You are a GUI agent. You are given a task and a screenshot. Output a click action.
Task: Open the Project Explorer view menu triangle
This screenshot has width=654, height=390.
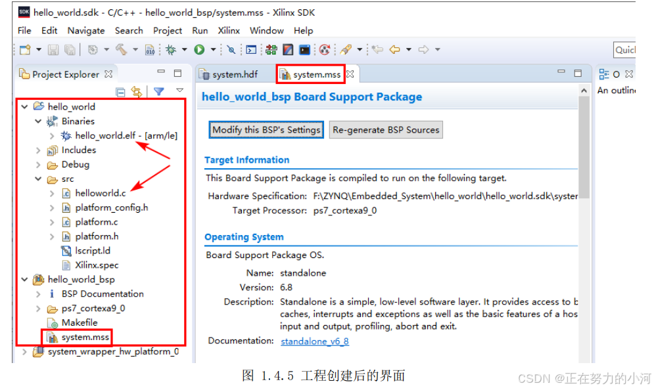coord(179,91)
